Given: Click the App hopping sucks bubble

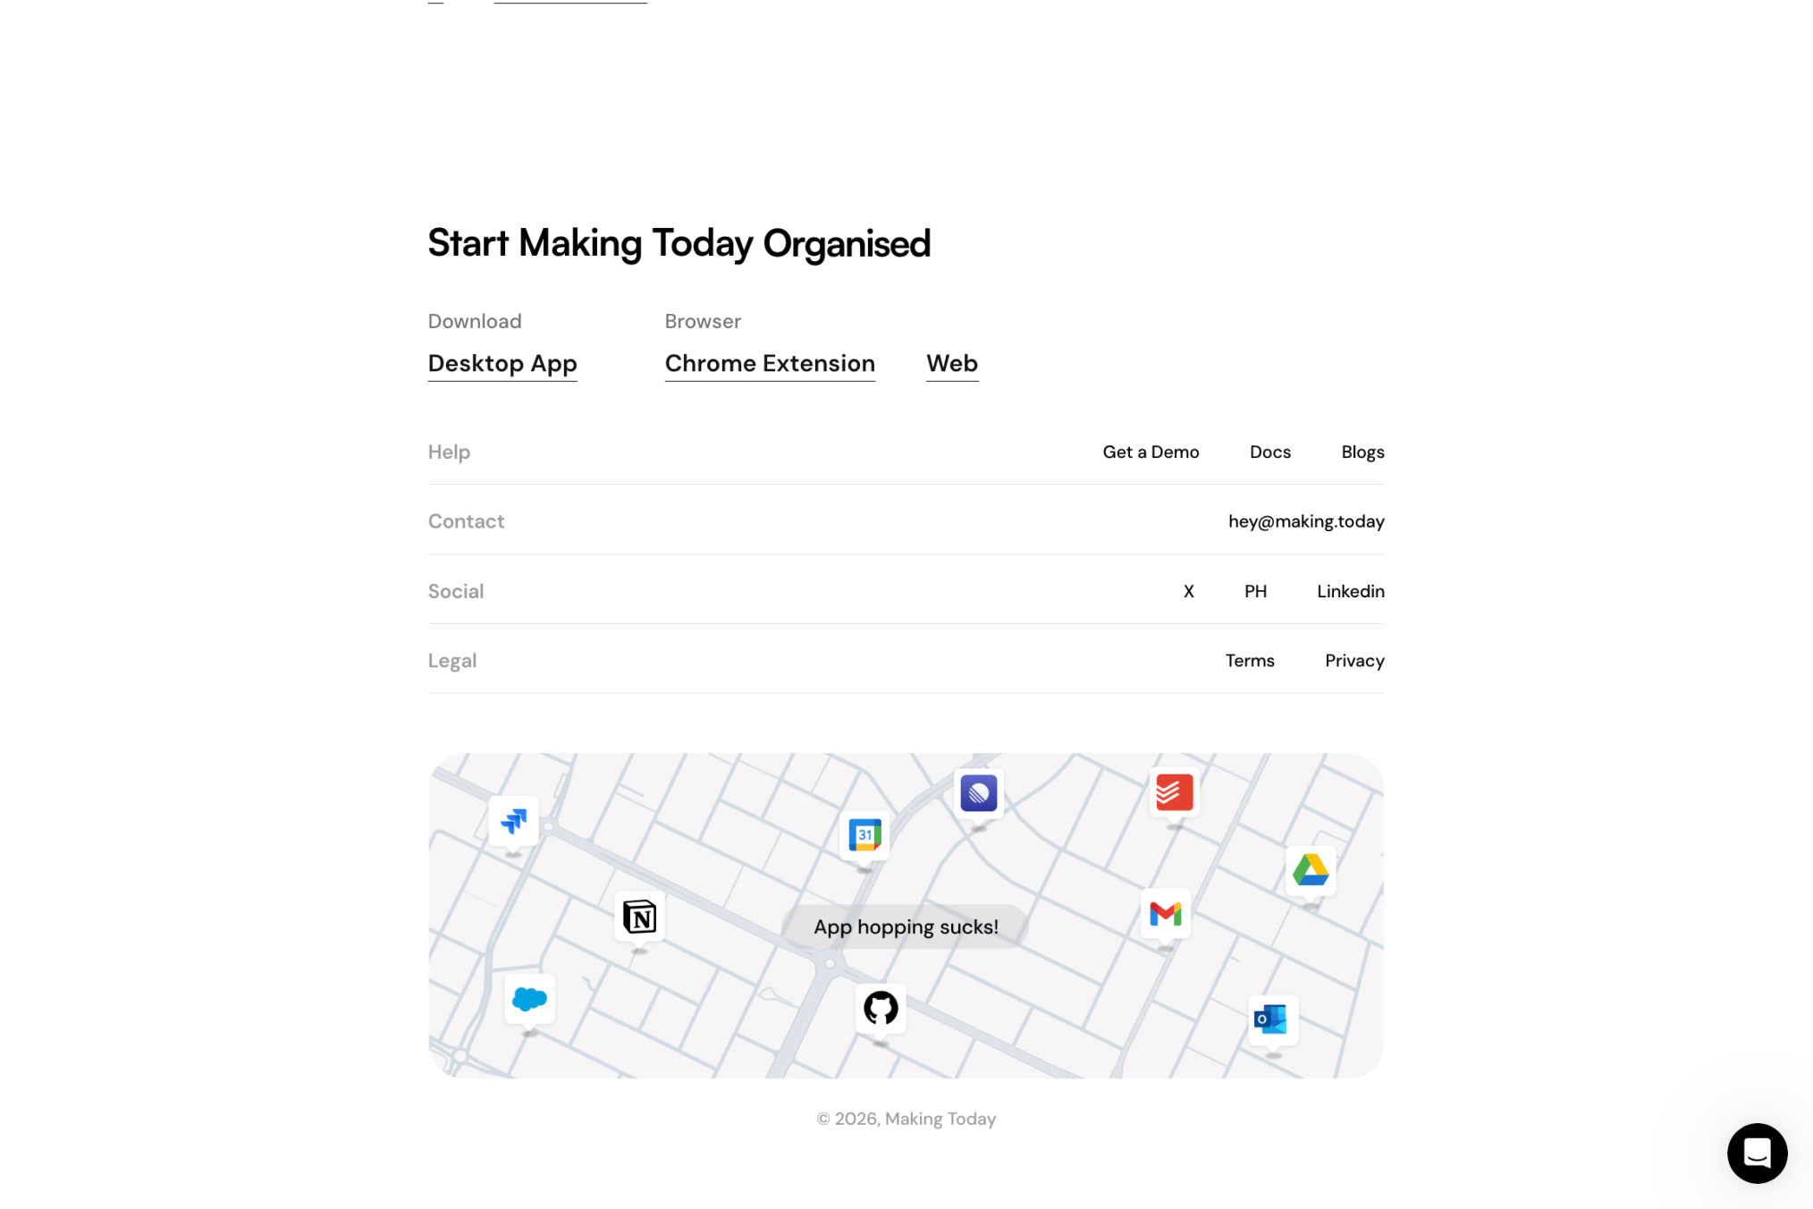Looking at the screenshot, I should pyautogui.click(x=905, y=926).
